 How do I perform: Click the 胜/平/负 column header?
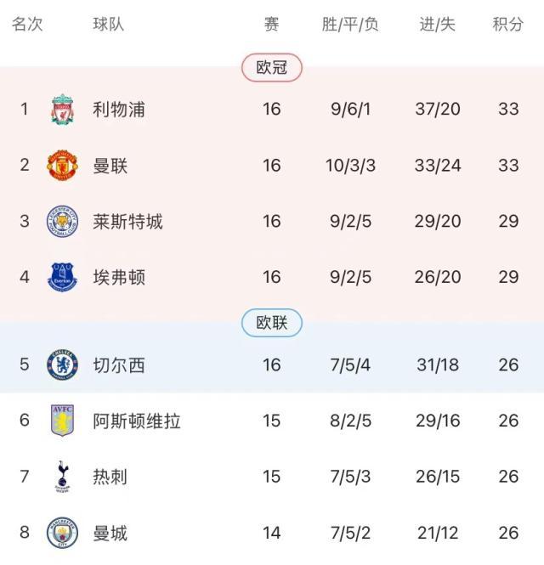tap(350, 25)
